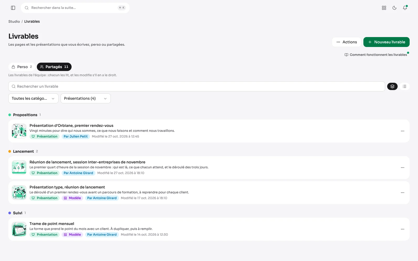Open options for Présentation type row

click(403, 193)
